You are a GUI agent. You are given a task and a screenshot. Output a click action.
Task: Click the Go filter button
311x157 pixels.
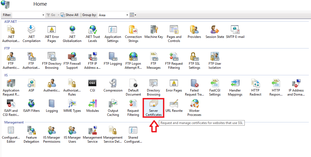click(51, 15)
